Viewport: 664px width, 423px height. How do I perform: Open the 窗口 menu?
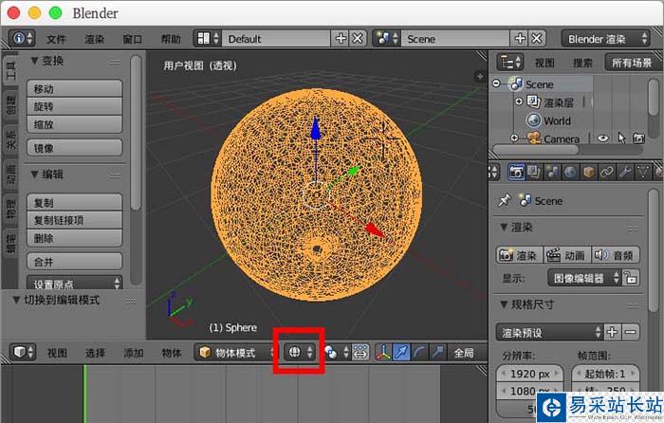pyautogui.click(x=133, y=39)
